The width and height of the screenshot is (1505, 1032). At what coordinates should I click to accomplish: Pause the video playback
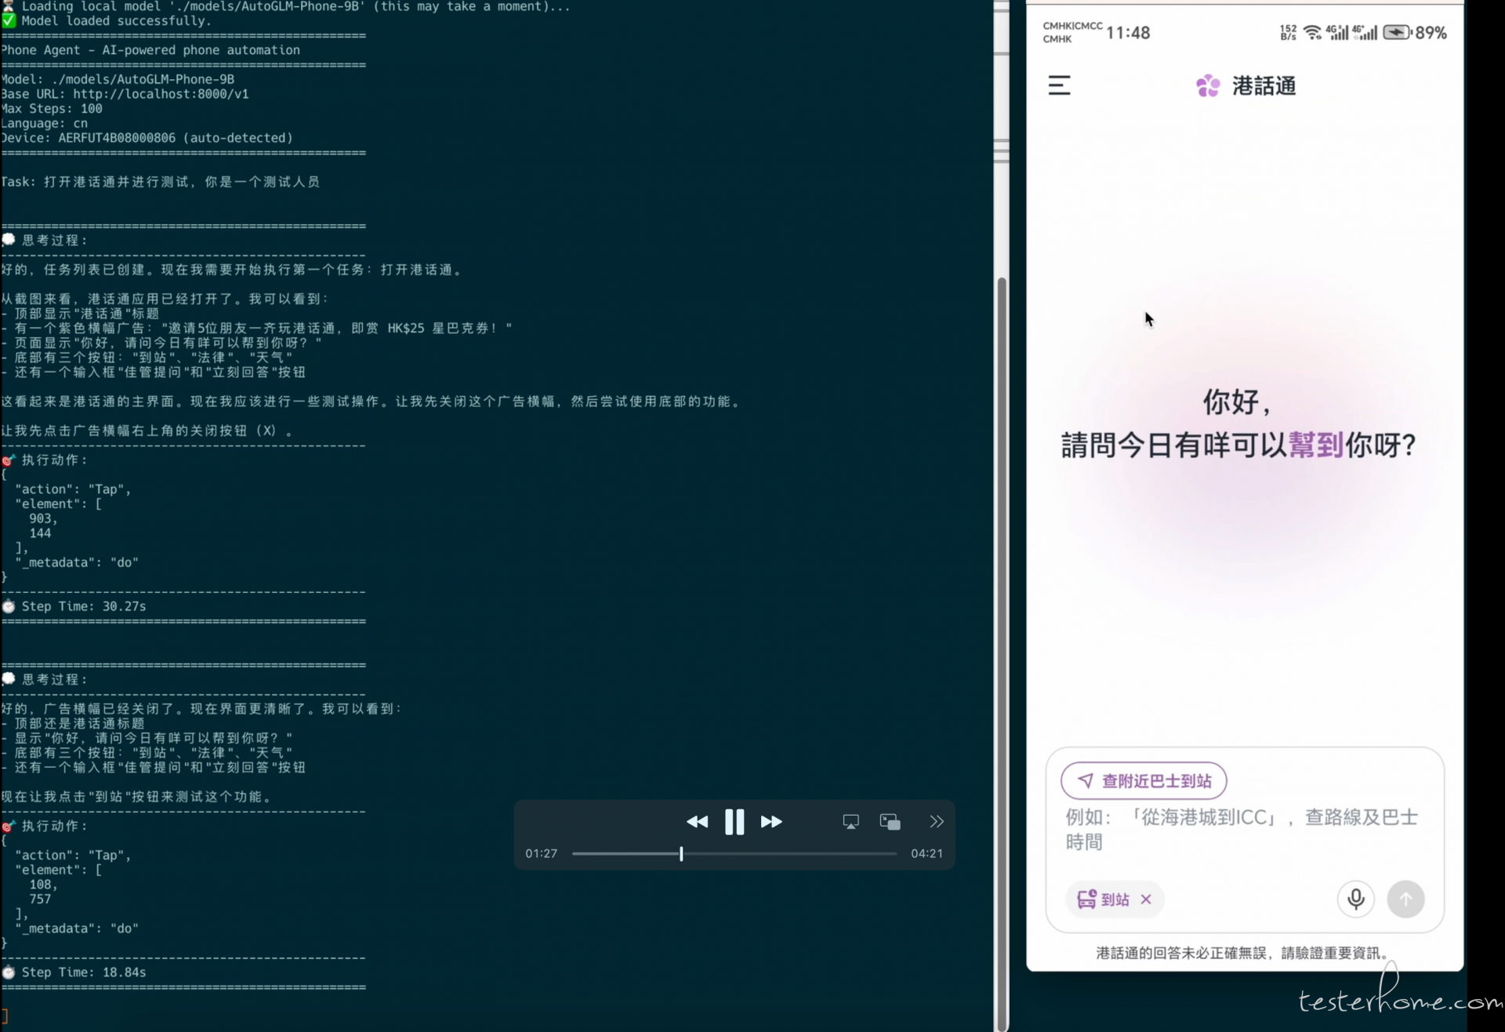(734, 822)
